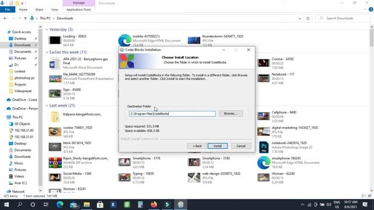Refresh the Downloads folder view

(x=308, y=18)
